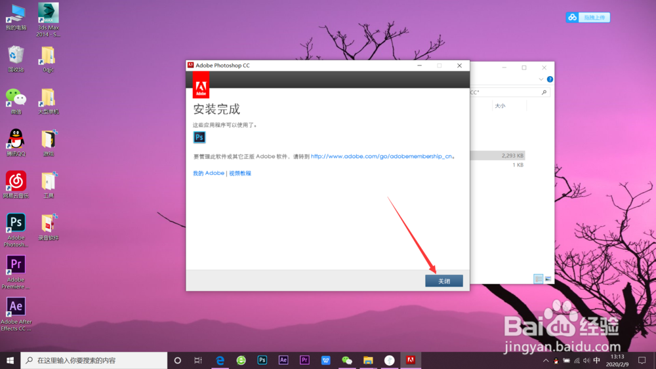Select the Adobe After Effects desktop shortcut

pos(16,314)
